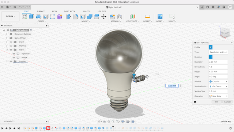
Task: Toggle visibility of Origin folder
Action: (x=11, y=42)
